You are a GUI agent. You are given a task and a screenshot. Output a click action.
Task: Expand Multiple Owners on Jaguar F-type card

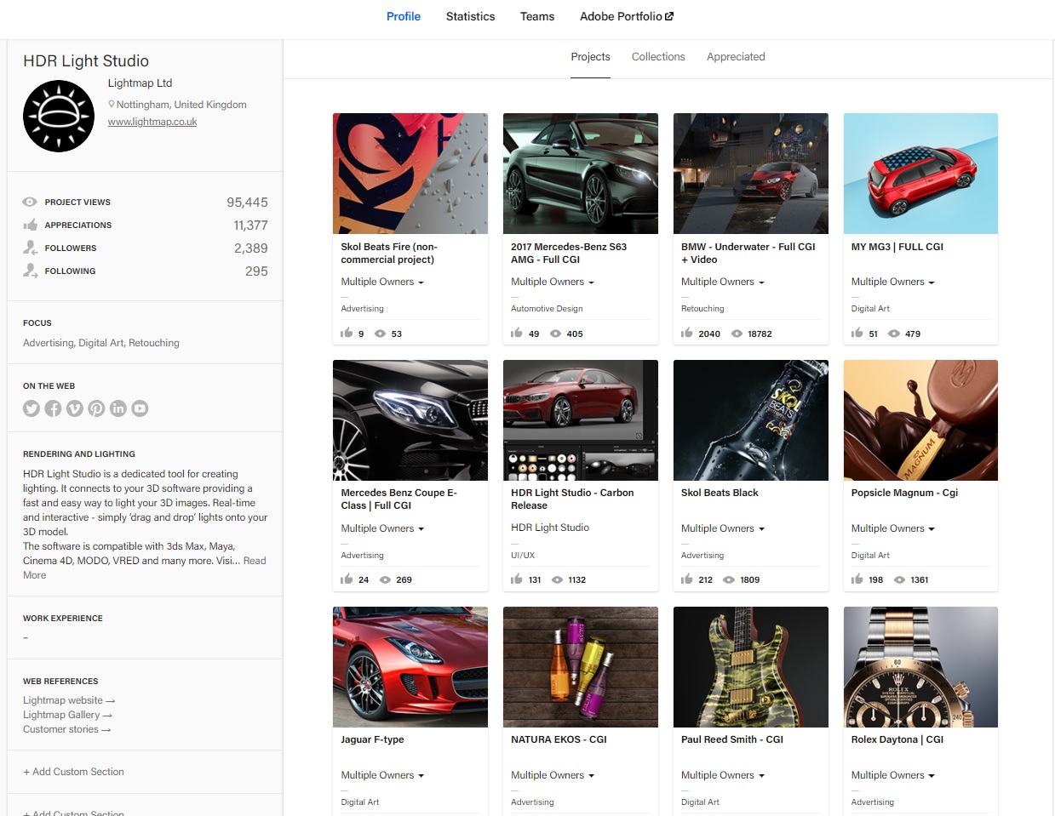382,775
